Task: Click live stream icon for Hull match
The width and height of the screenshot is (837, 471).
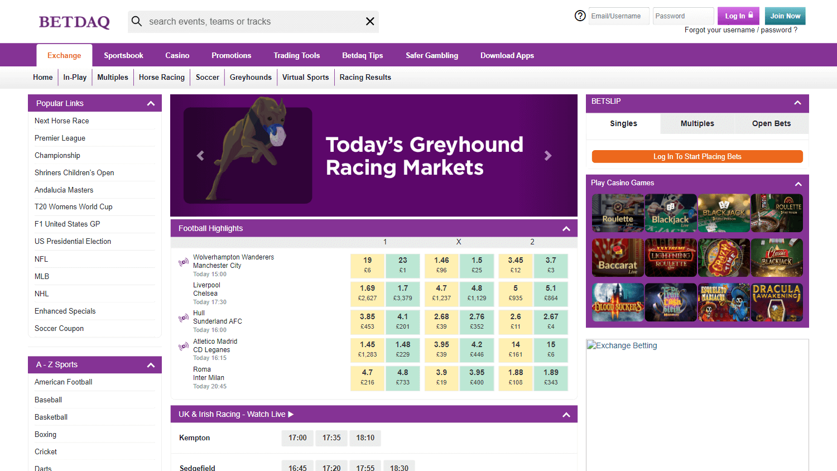Action: [x=184, y=318]
